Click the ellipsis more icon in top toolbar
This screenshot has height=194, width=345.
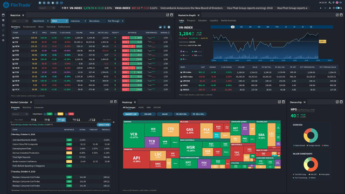pyautogui.click(x=61, y=3)
